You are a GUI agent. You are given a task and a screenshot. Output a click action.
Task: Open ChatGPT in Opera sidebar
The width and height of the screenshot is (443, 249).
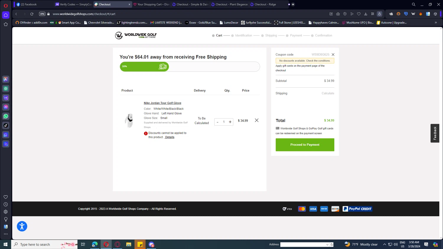pyautogui.click(x=6, y=89)
